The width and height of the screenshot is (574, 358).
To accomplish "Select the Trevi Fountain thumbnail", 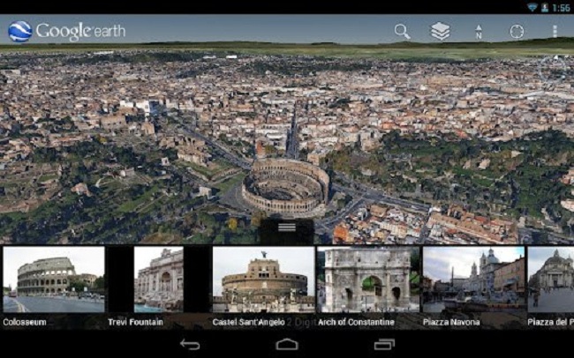I will click(x=159, y=280).
